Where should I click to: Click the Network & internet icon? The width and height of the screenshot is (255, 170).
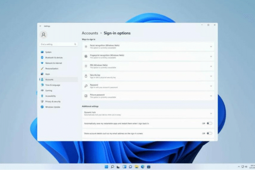[42, 63]
